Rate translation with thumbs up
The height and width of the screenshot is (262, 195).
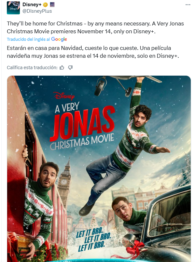point(62,68)
